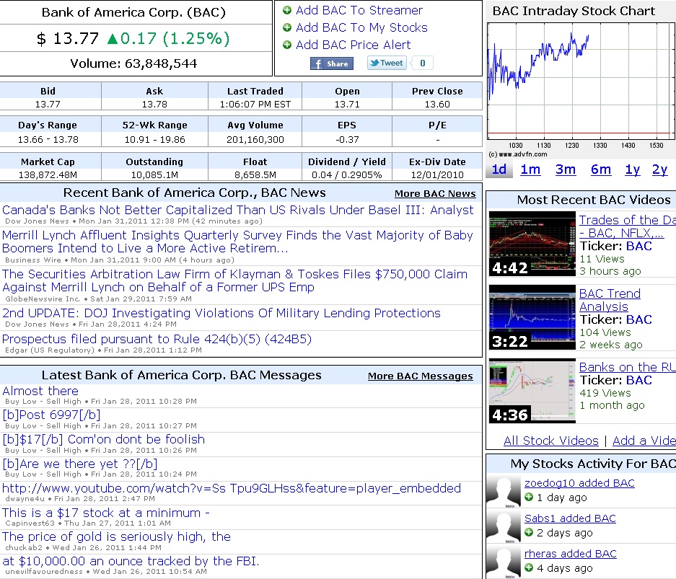This screenshot has width=676, height=579.
Task: Open More BAC News link
Action: point(435,194)
